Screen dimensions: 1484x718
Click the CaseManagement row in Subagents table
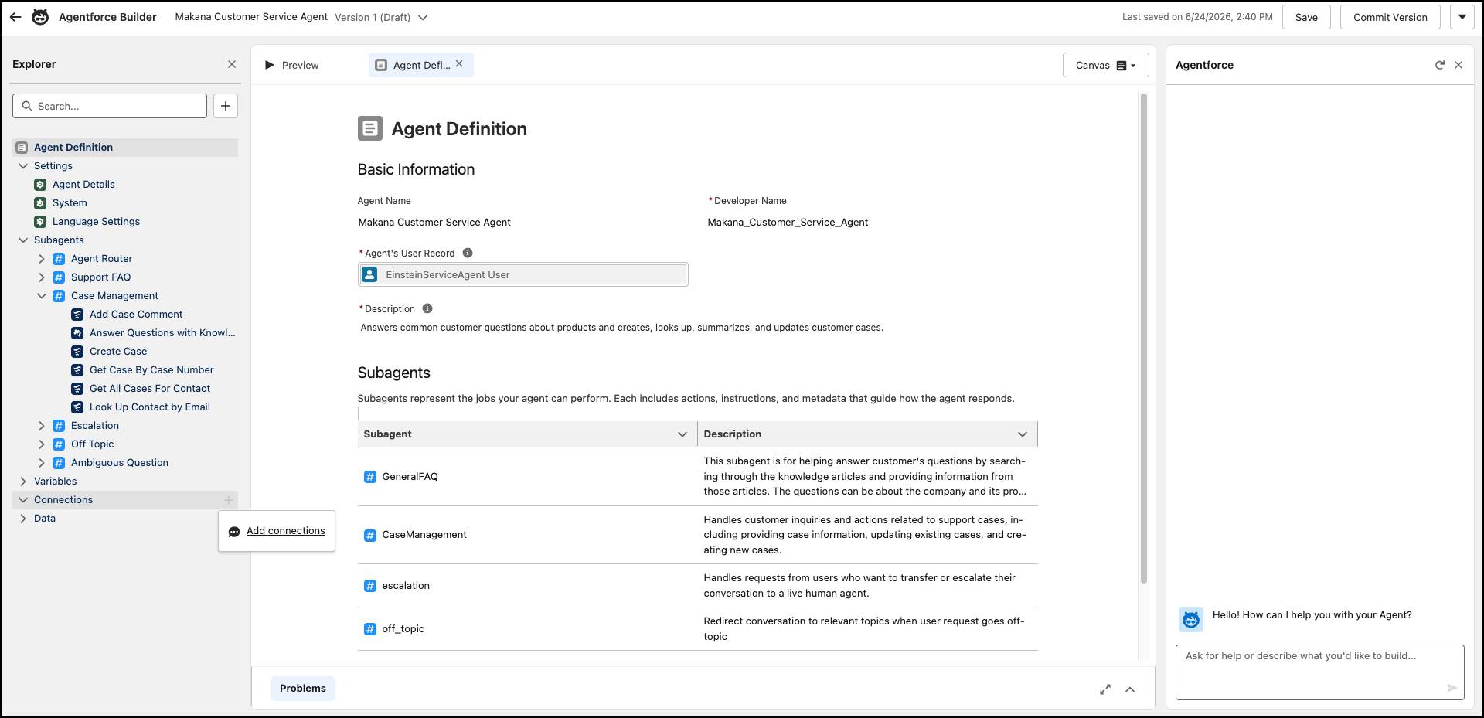point(697,535)
